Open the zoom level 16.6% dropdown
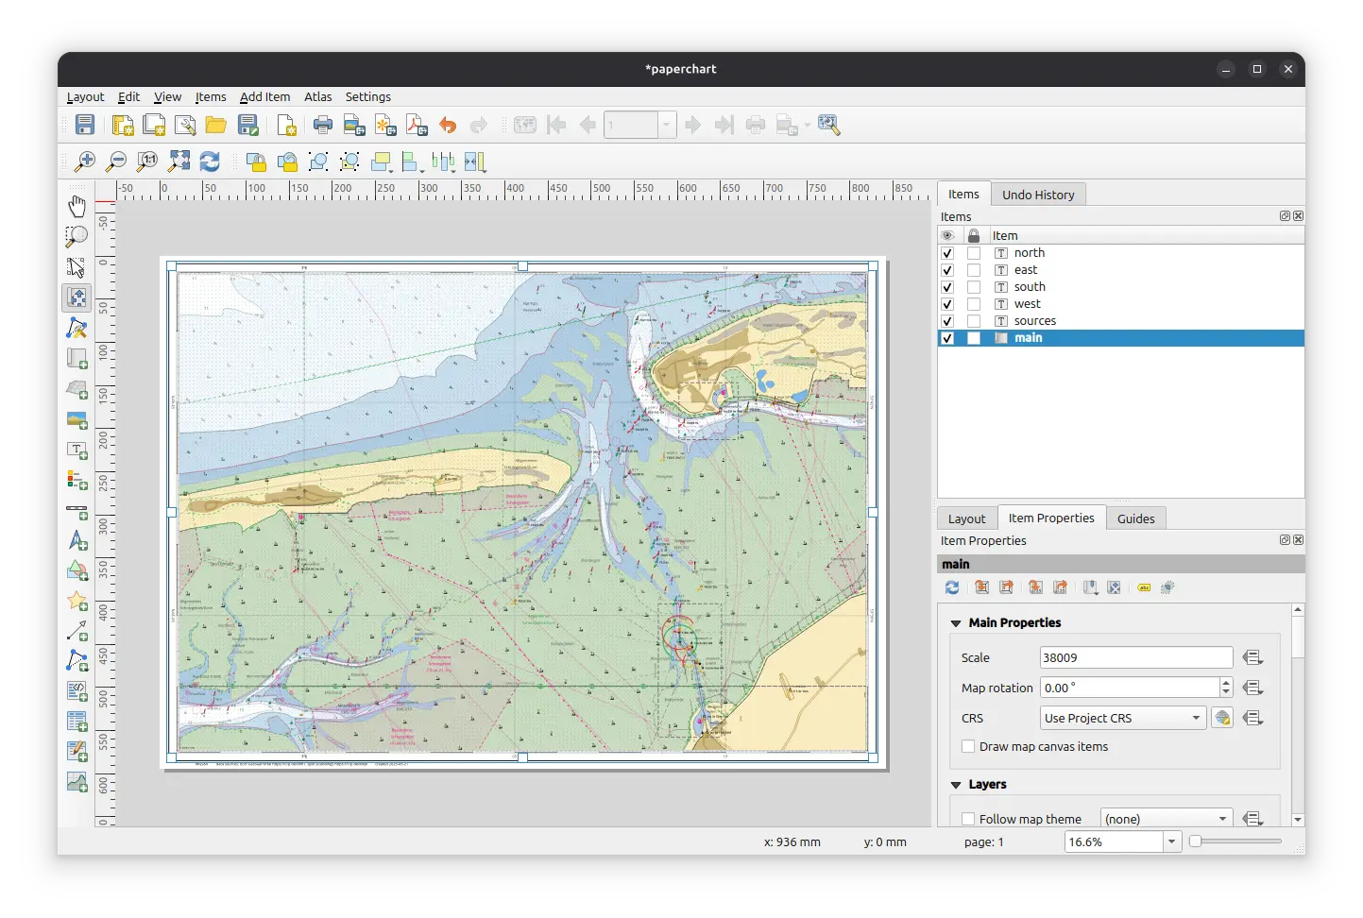Viewport: 1363px width, 918px height. click(x=1172, y=841)
